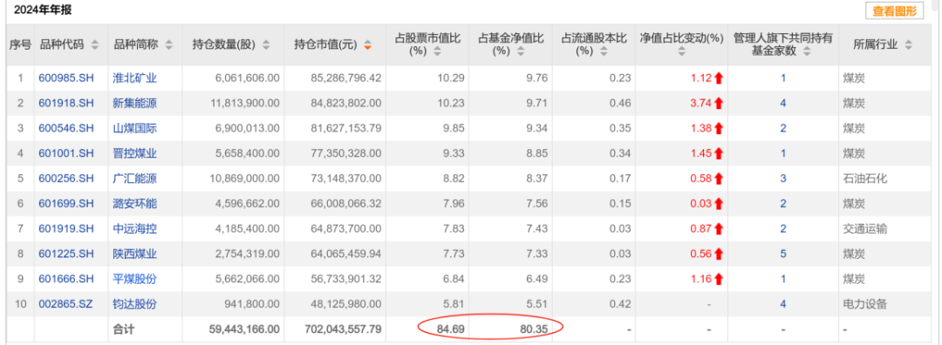Sort by 占基金净值比 column arrows
942x345 pixels.
tap(521, 51)
